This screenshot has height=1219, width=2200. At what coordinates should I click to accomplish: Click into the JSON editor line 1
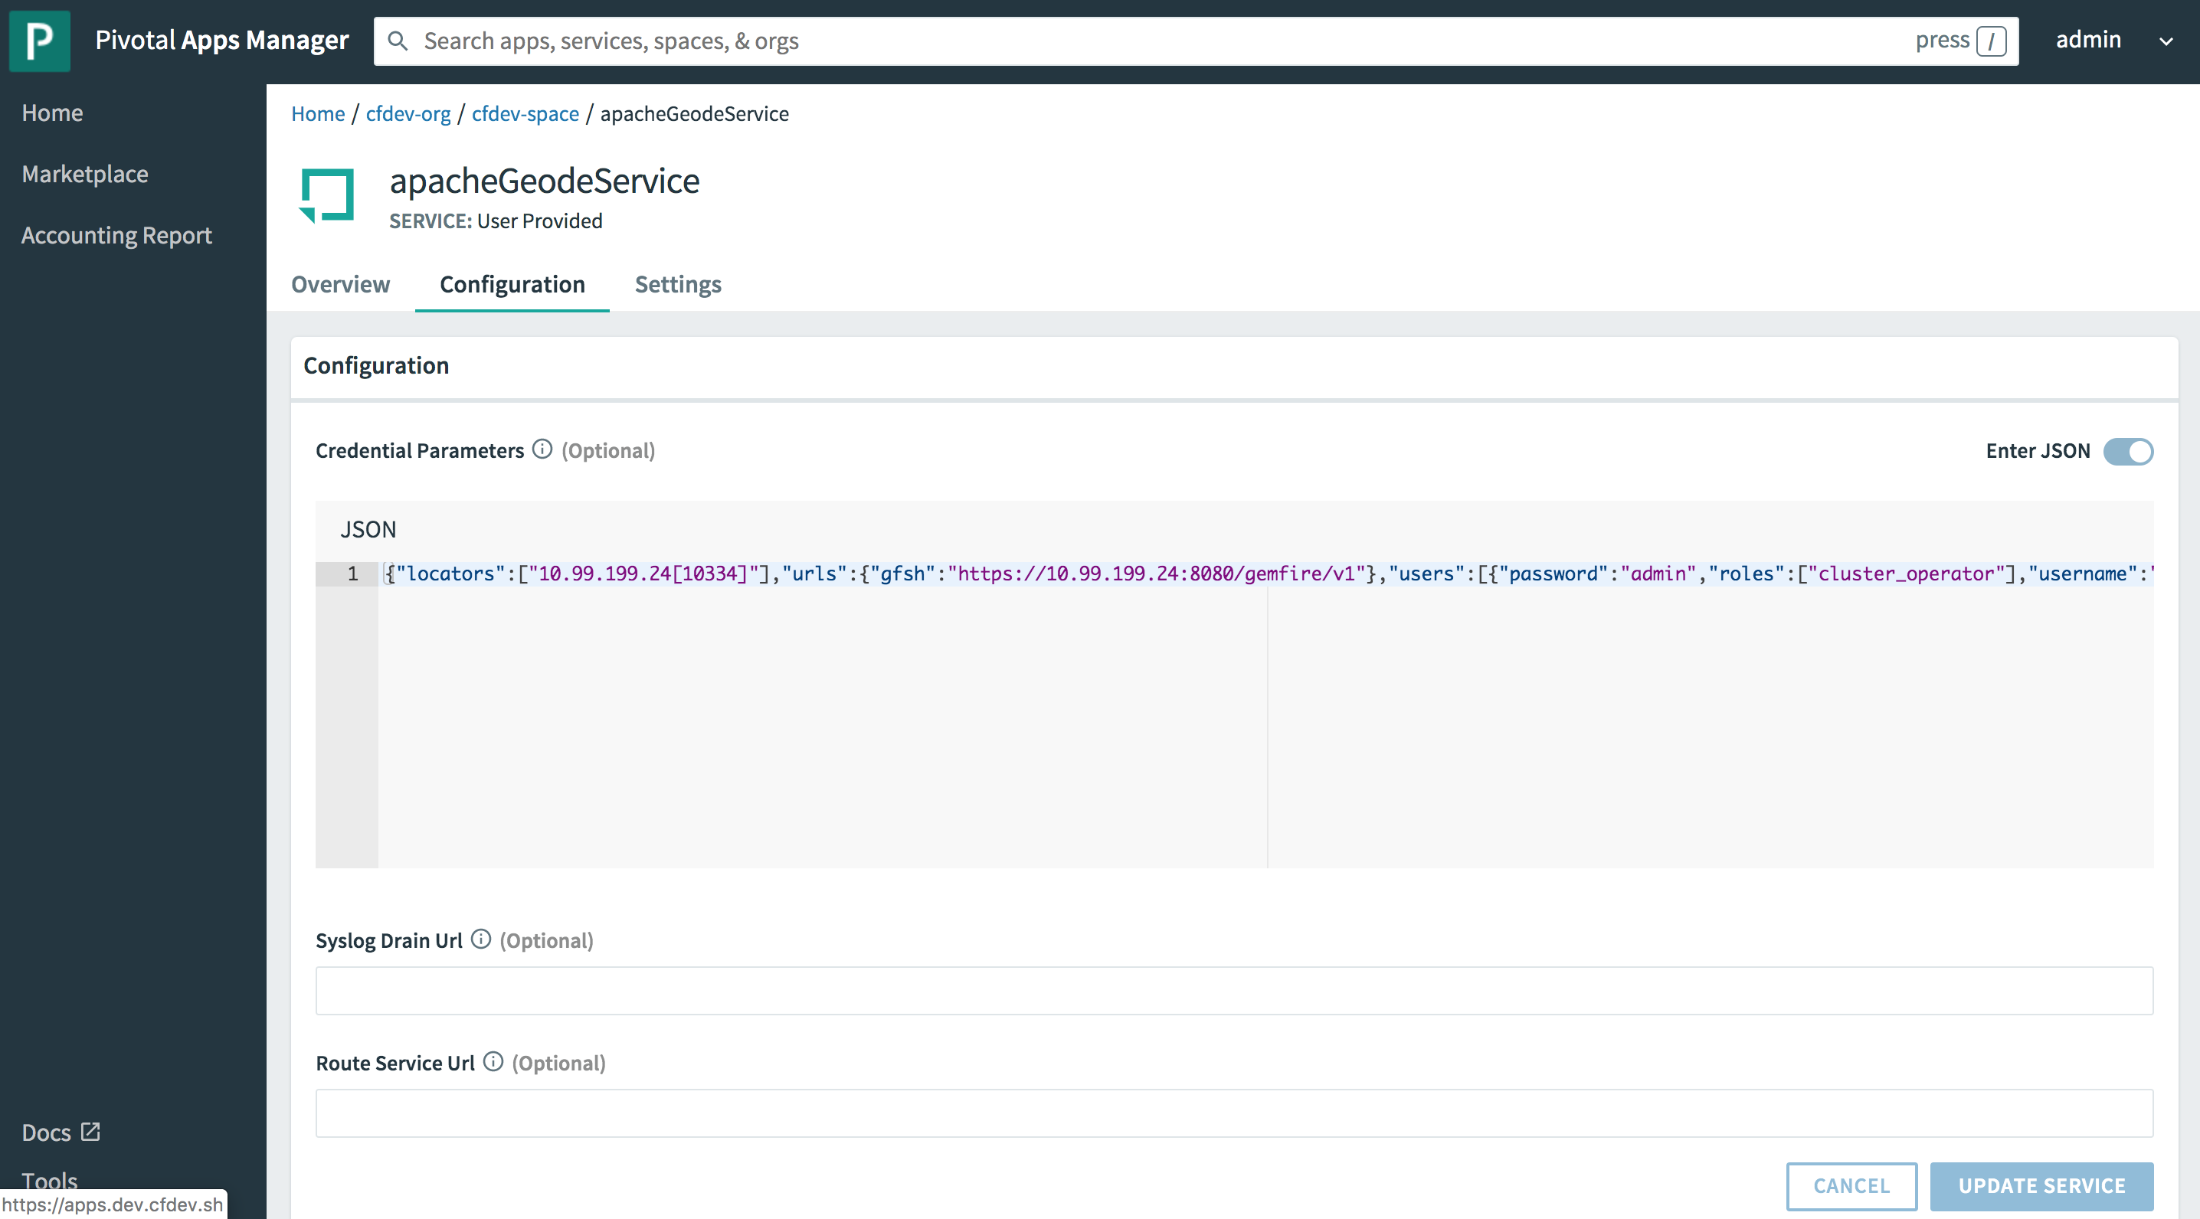[x=1265, y=574]
